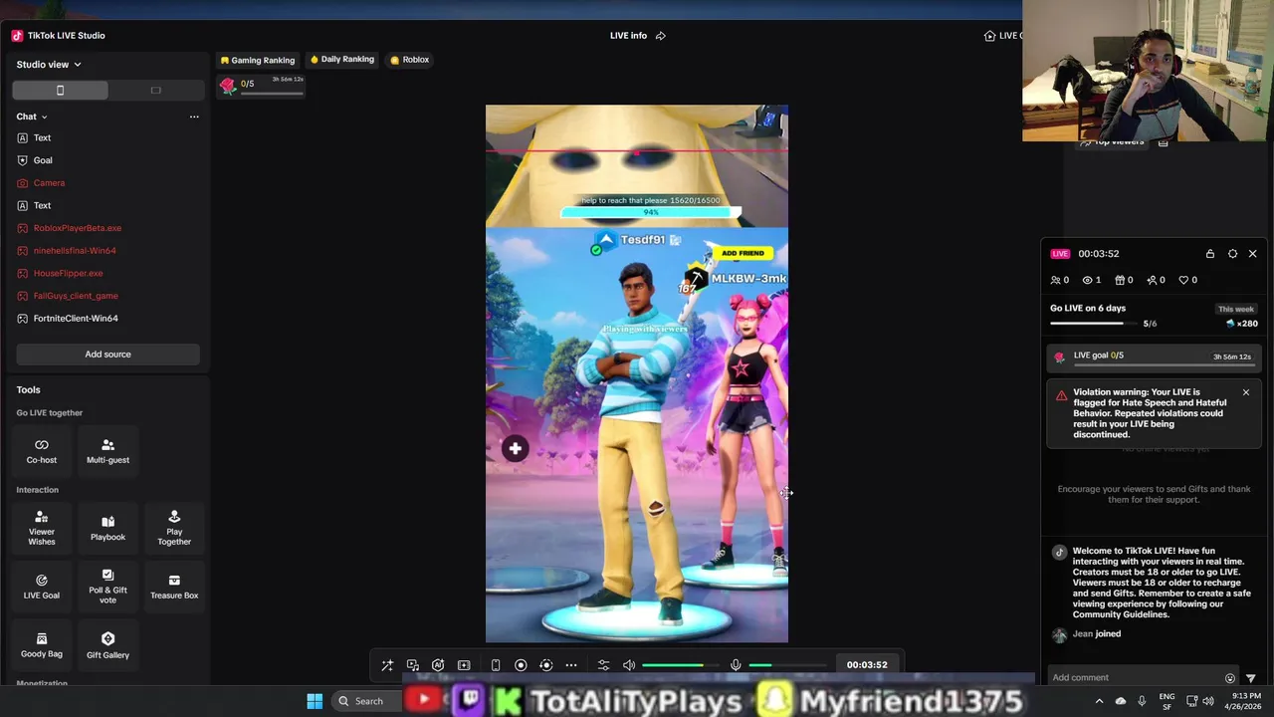
Task: Open the audio mixer sliders icon
Action: pos(603,665)
